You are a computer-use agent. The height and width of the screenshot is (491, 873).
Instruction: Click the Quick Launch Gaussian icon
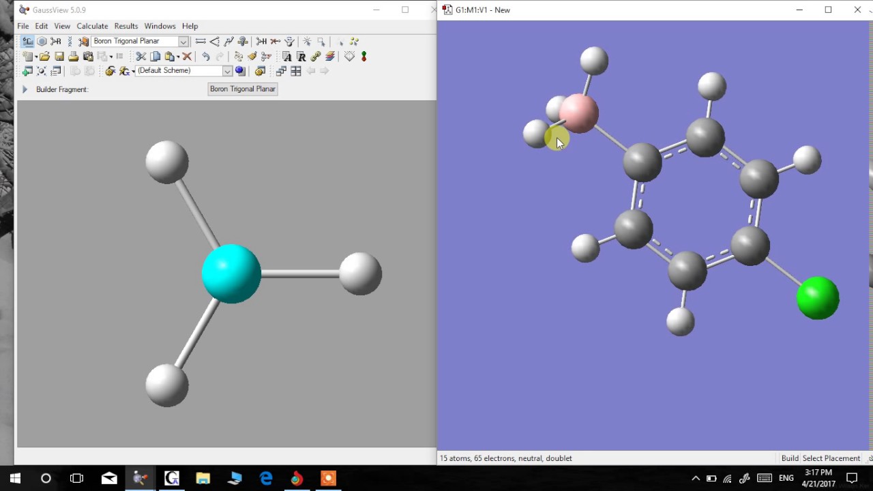click(123, 70)
